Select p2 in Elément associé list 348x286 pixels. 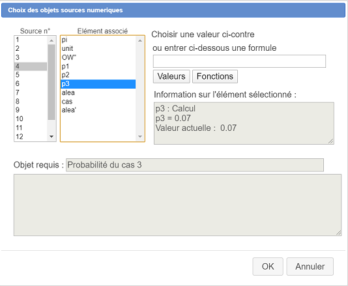[x=98, y=75]
